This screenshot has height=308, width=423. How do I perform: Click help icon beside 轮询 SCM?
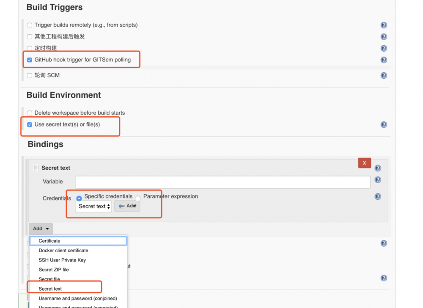pyautogui.click(x=384, y=76)
